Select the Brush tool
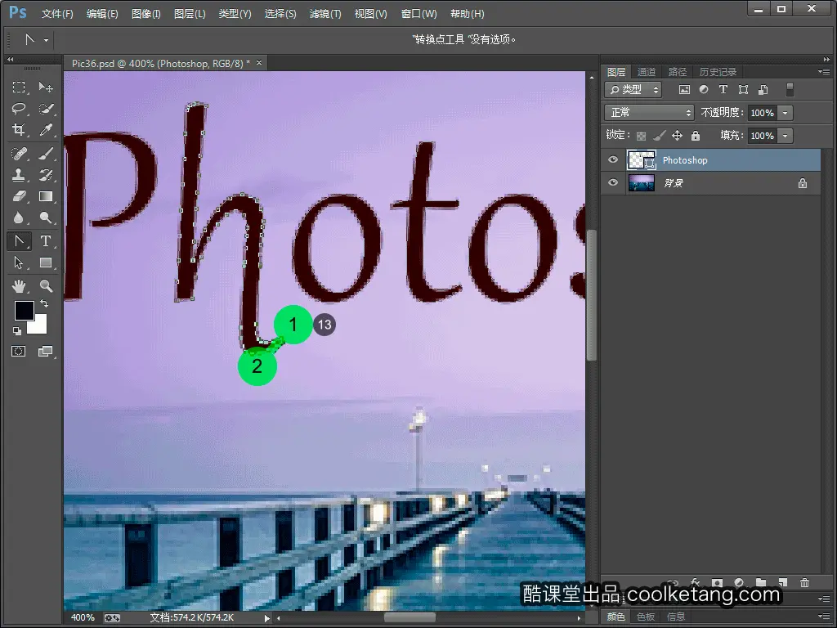The width and height of the screenshot is (837, 628). point(46,154)
